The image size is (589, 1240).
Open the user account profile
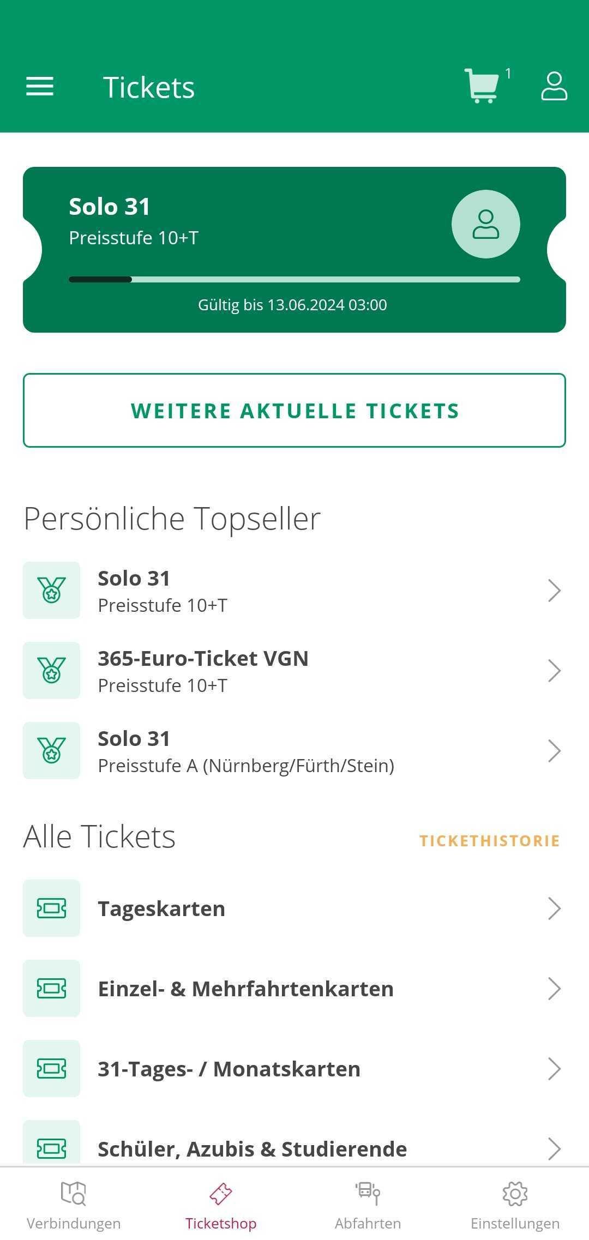(x=554, y=87)
